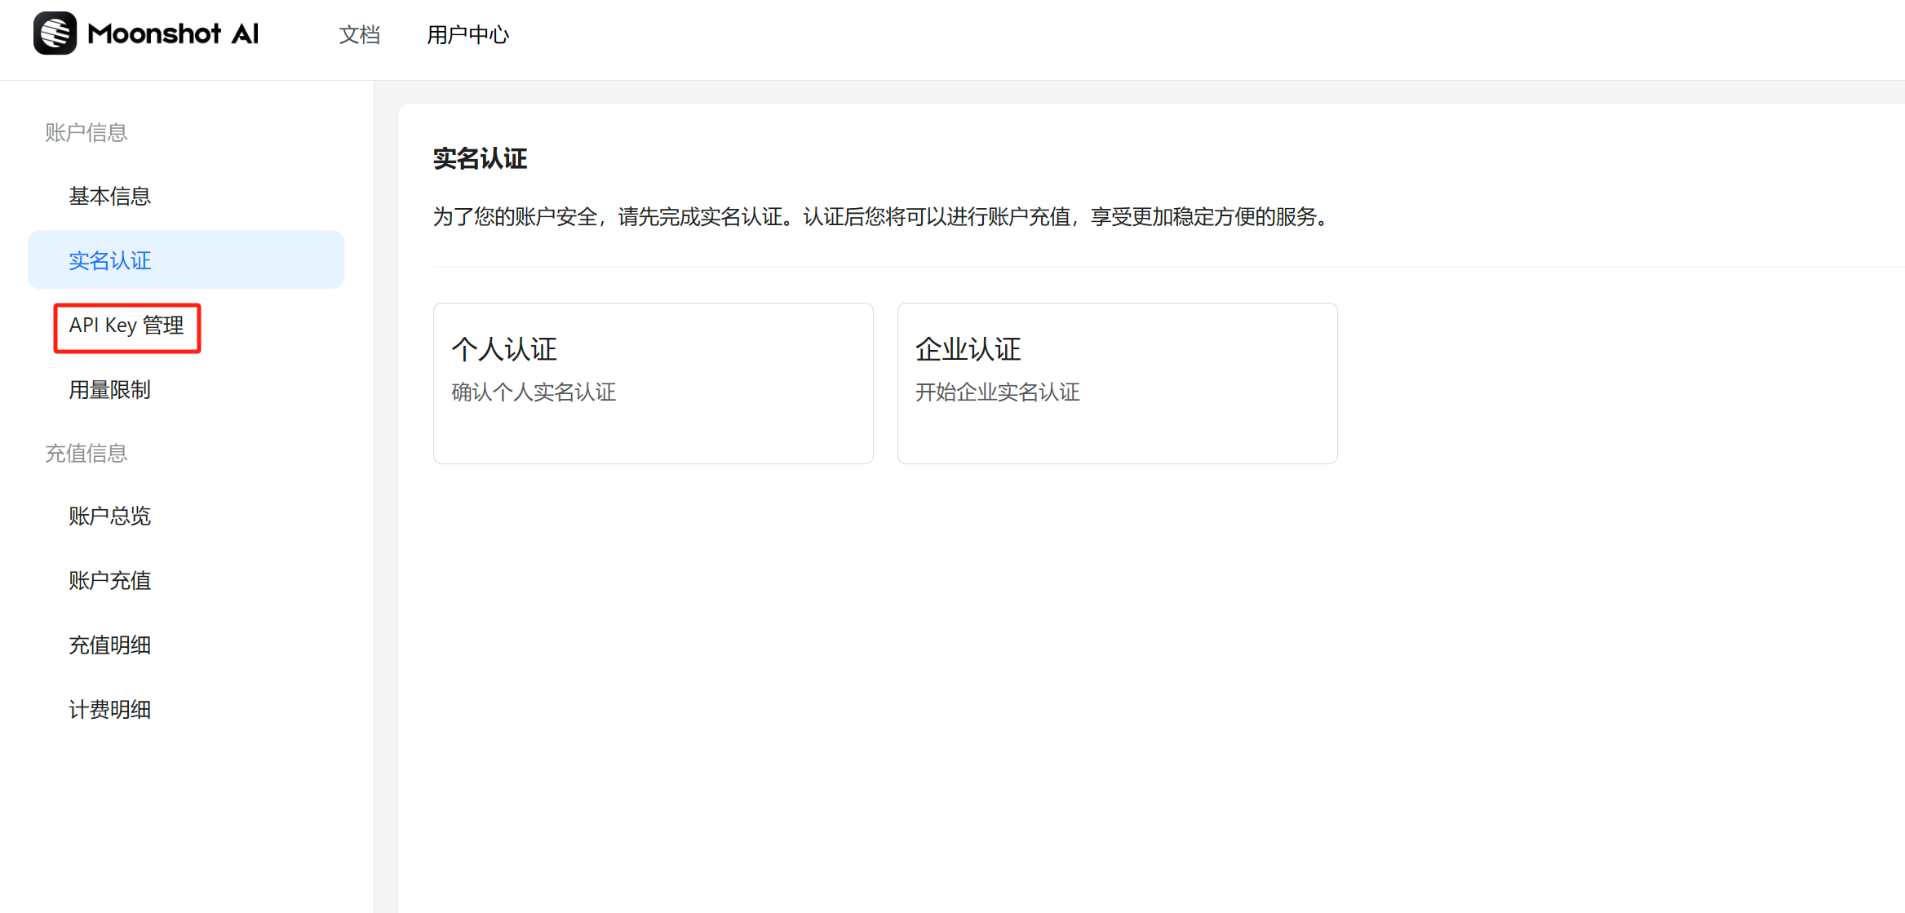Viewport: 1905px width, 913px height.
Task: Choose the 企业认证 card
Action: [1116, 383]
